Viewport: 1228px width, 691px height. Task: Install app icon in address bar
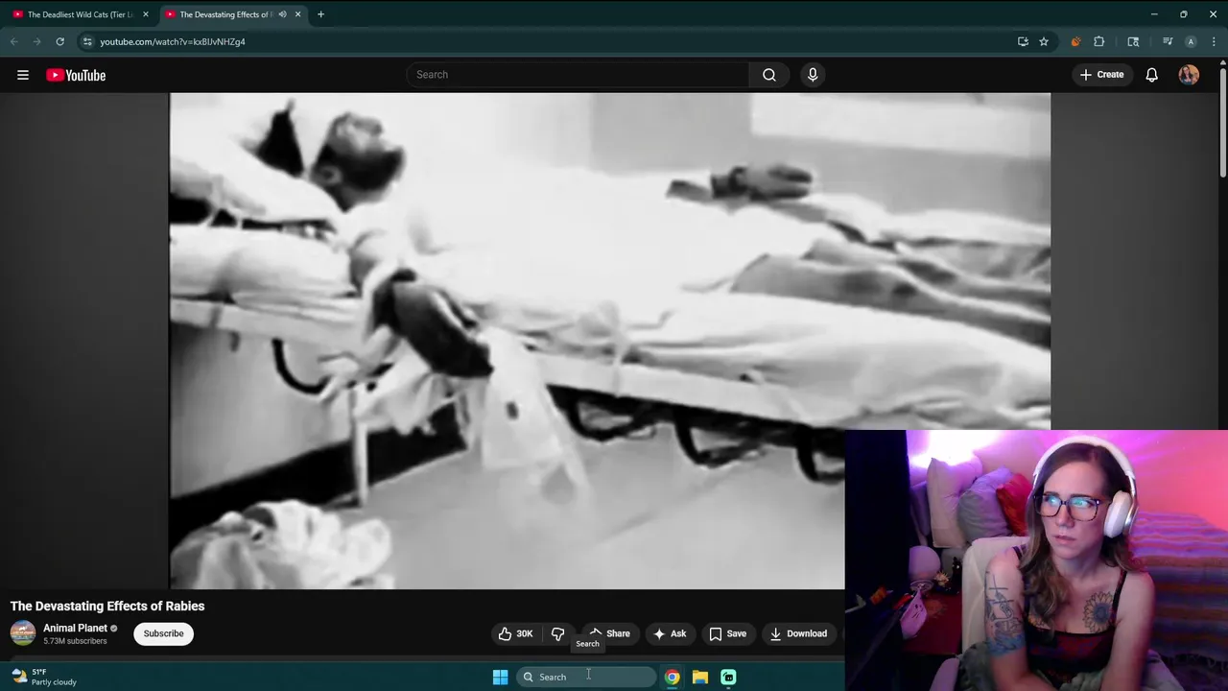[1023, 41]
